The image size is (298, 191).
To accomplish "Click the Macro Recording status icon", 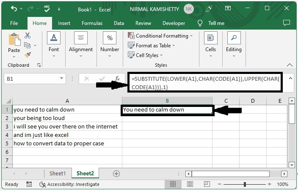I will (x=29, y=184).
